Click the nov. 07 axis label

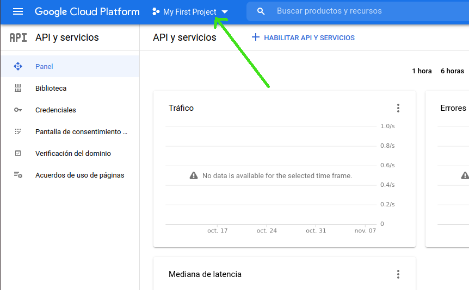(365, 231)
